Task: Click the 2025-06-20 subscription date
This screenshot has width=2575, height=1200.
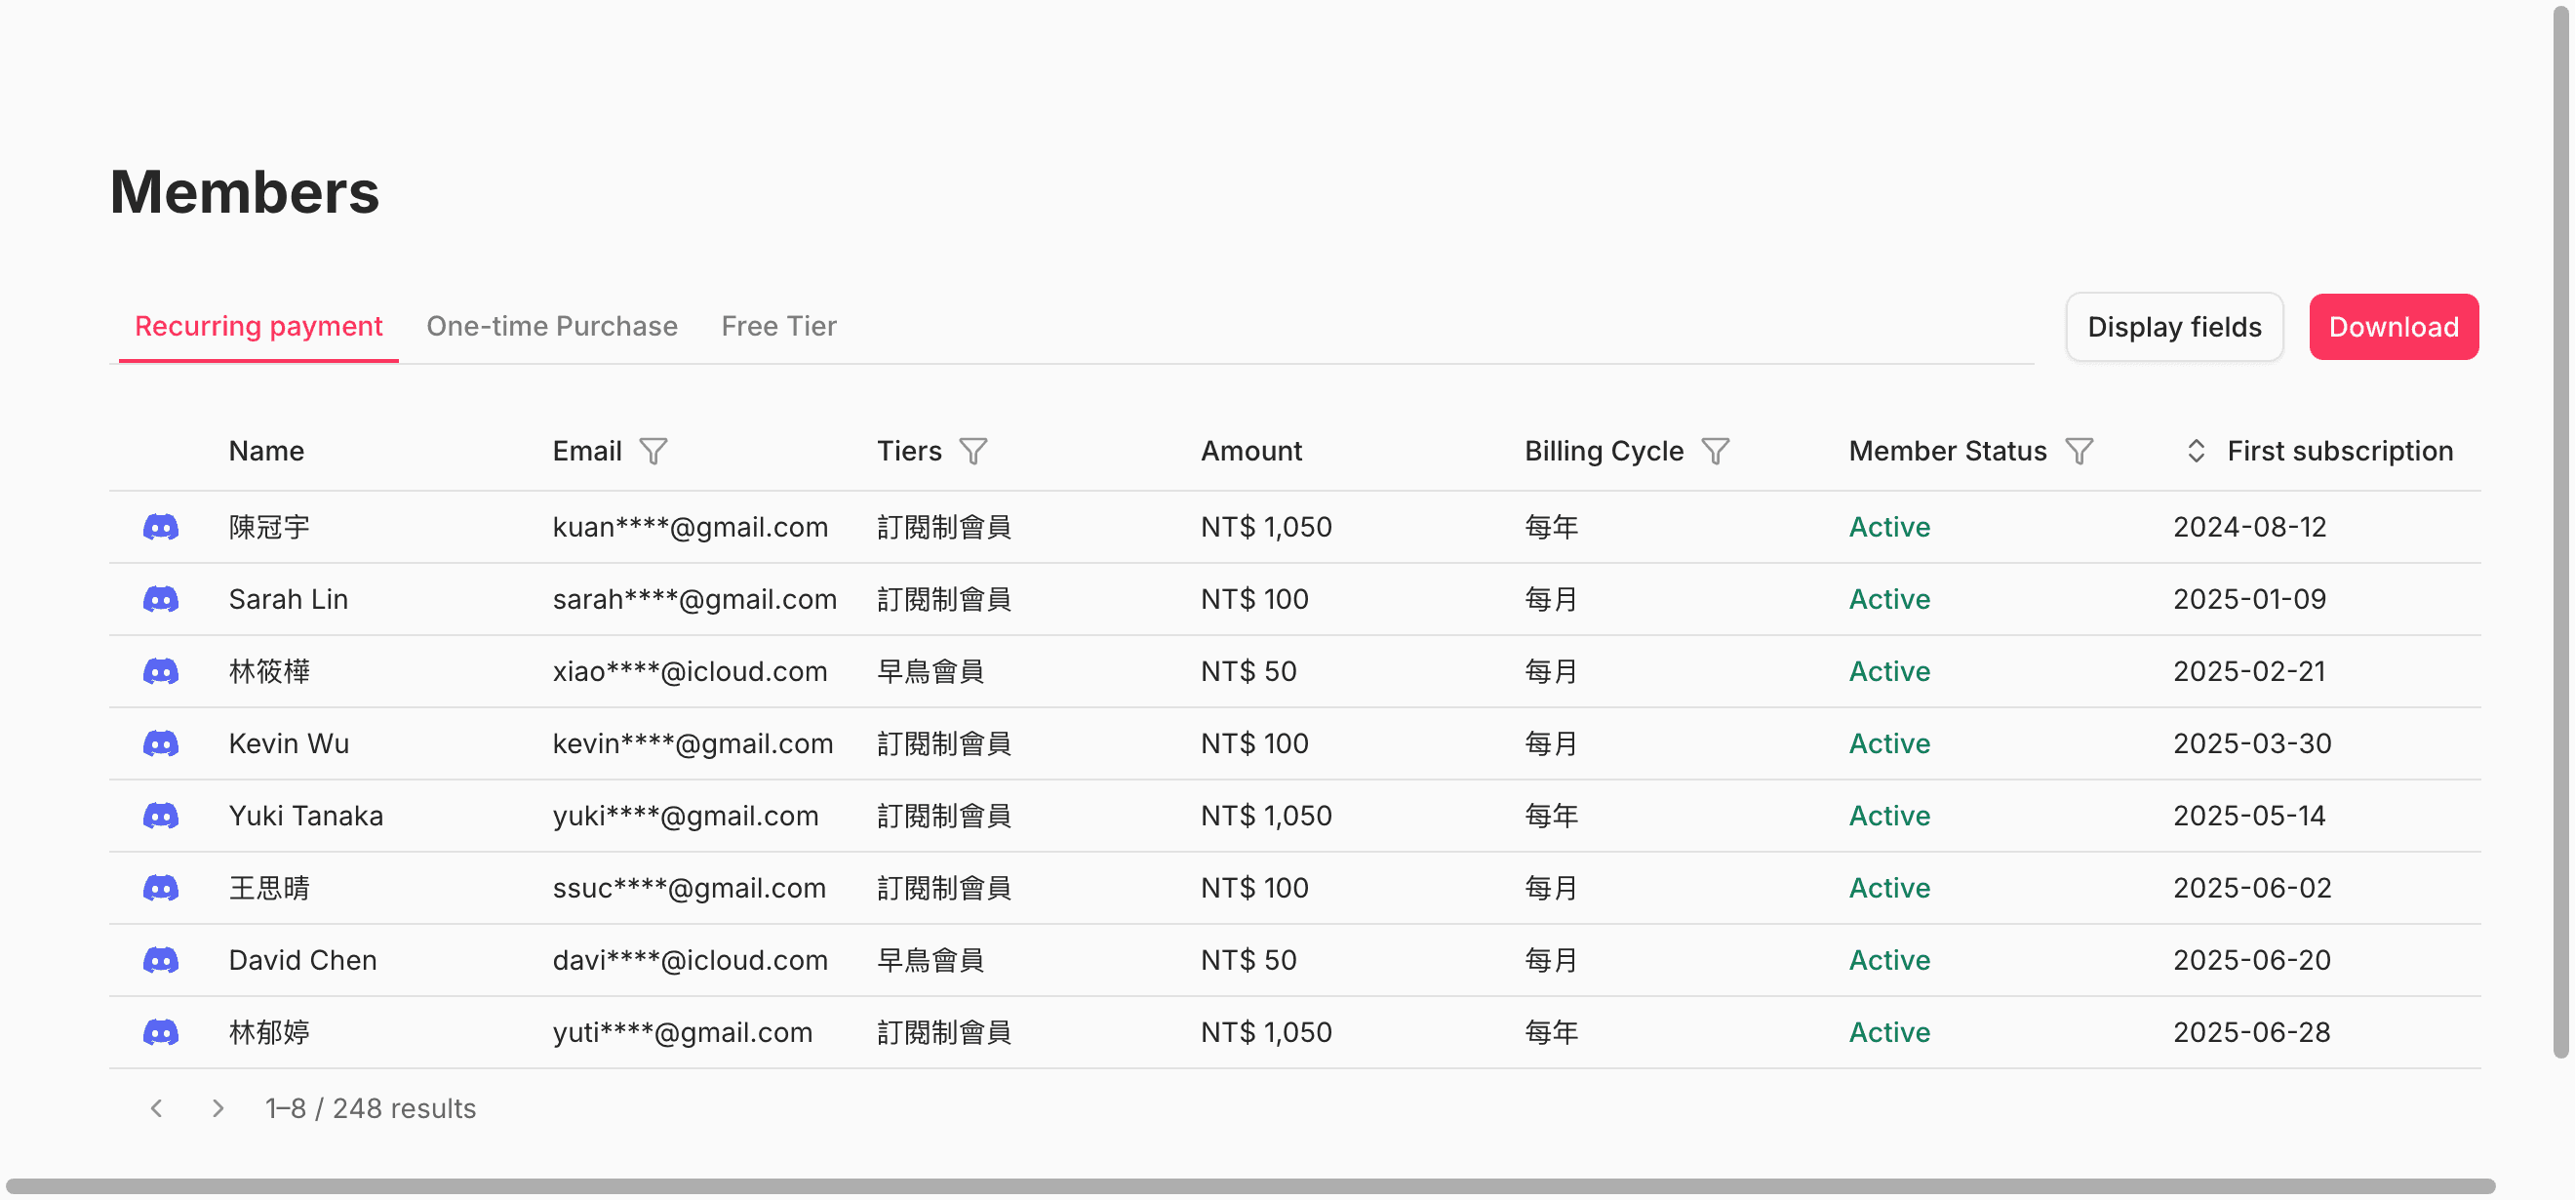Action: (x=2251, y=960)
